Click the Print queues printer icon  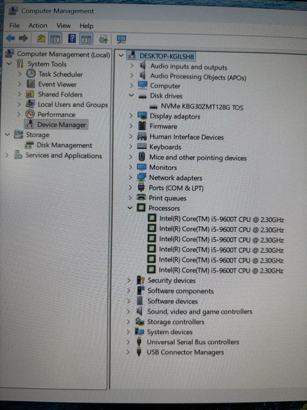(142, 197)
